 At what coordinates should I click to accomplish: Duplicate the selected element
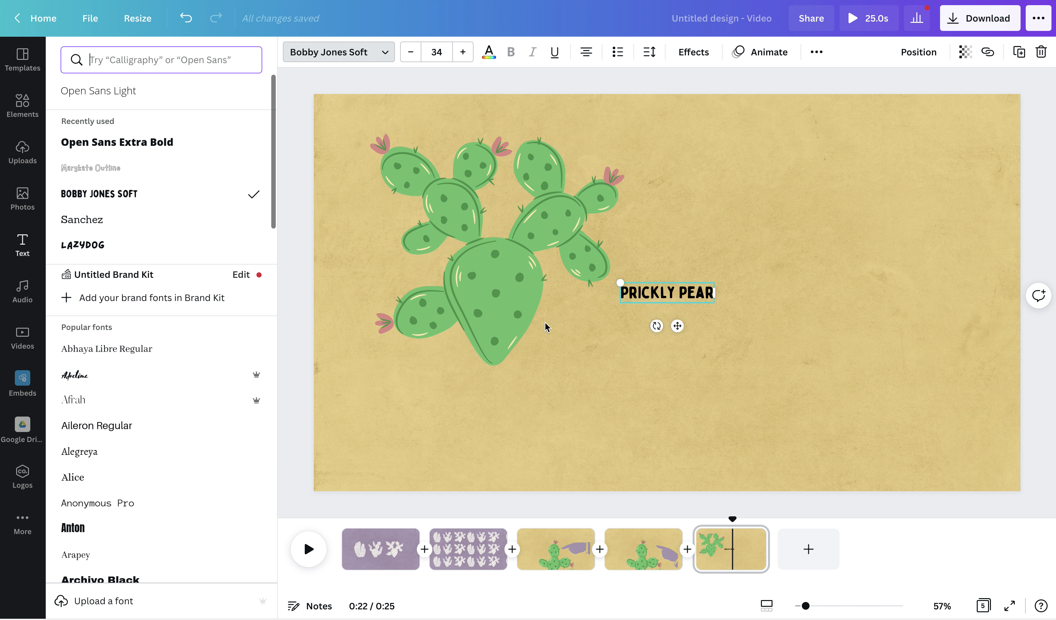tap(1019, 52)
